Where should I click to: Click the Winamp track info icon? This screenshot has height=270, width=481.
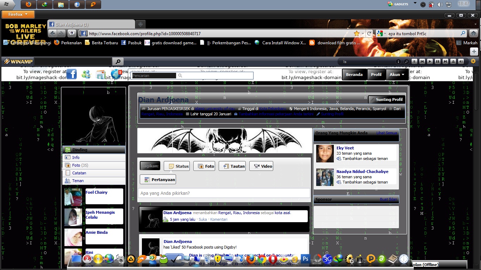399,62
